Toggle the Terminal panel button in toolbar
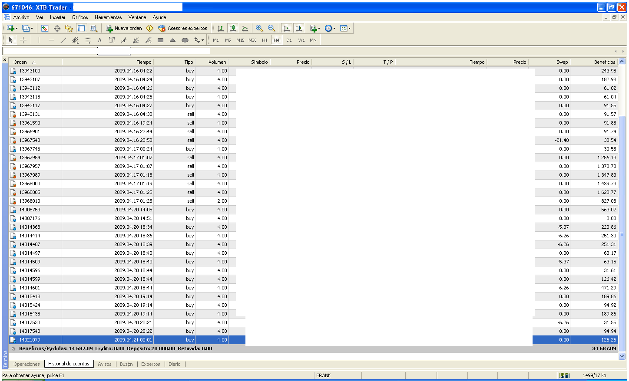Image resolution: width=629 pixels, height=381 pixels. (81, 28)
